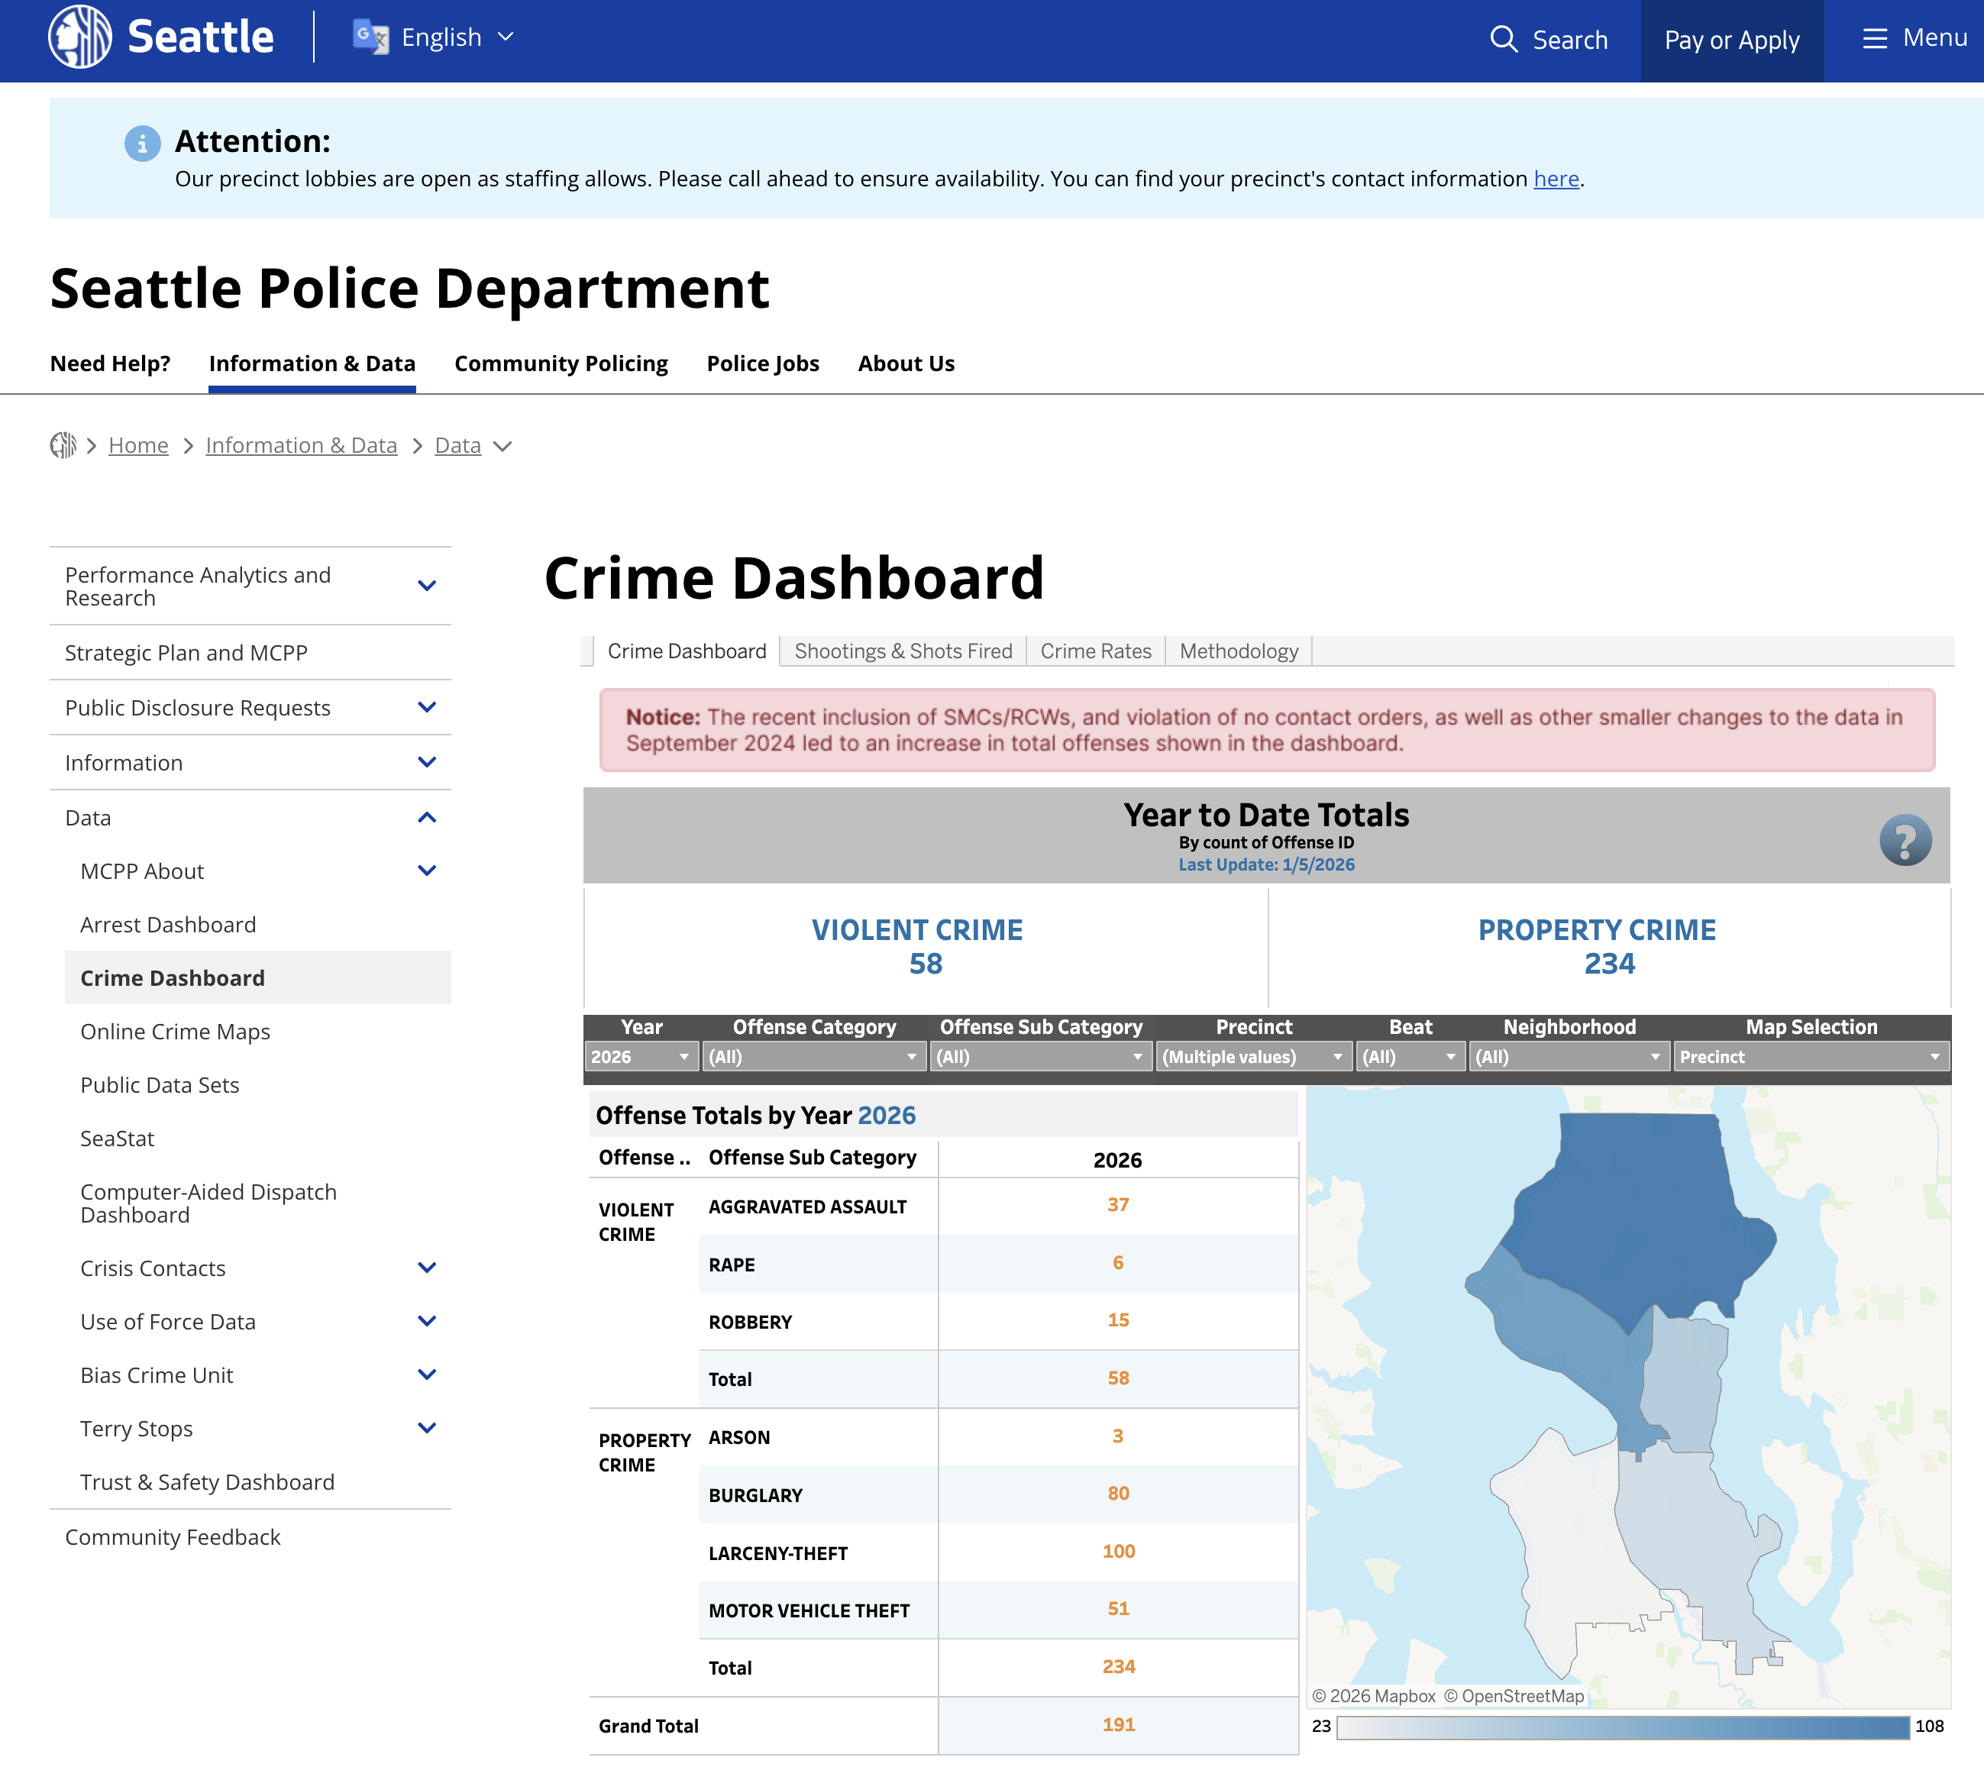Click the map color legend gradient bar
The width and height of the screenshot is (1984, 1767).
(x=1622, y=1727)
